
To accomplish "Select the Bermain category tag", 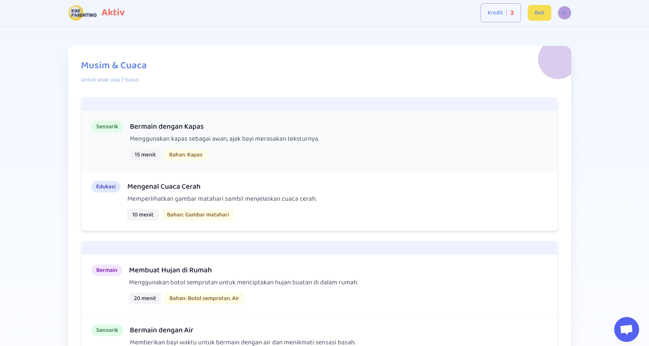I will (x=107, y=270).
